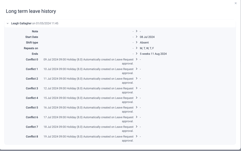Click the 11 Jul 2024 Holiday conflict text
This screenshot has height=151, width=241.
click(x=88, y=81)
